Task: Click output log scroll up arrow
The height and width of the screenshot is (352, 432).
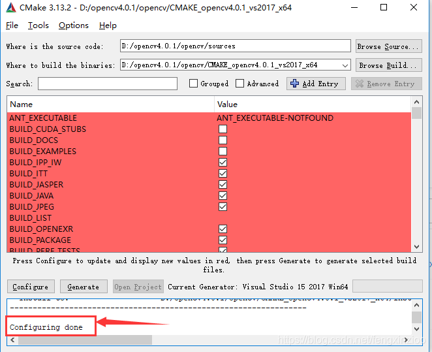Action: 416,305
